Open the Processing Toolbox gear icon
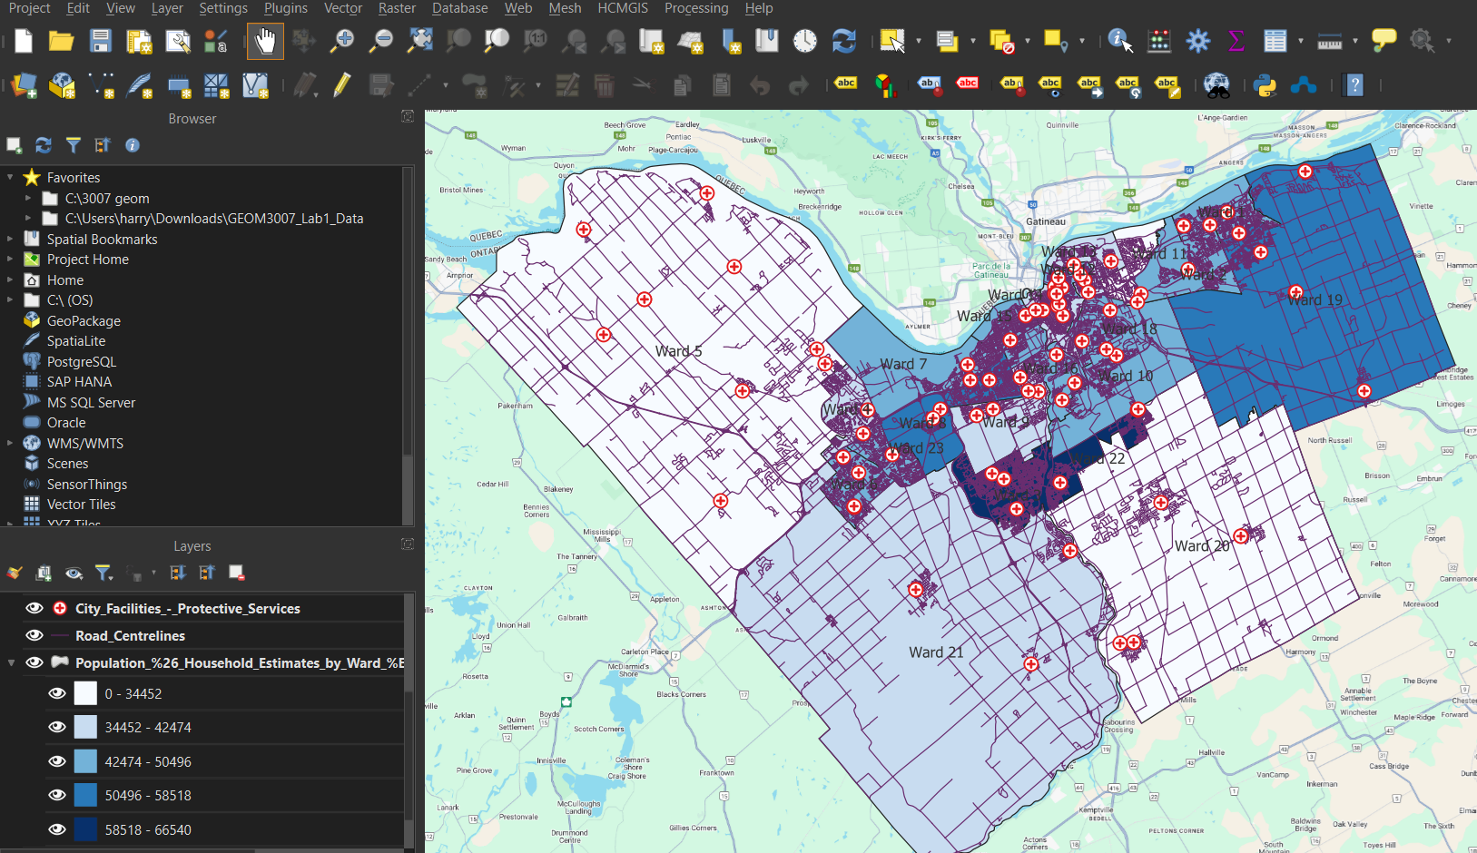 point(1198,41)
